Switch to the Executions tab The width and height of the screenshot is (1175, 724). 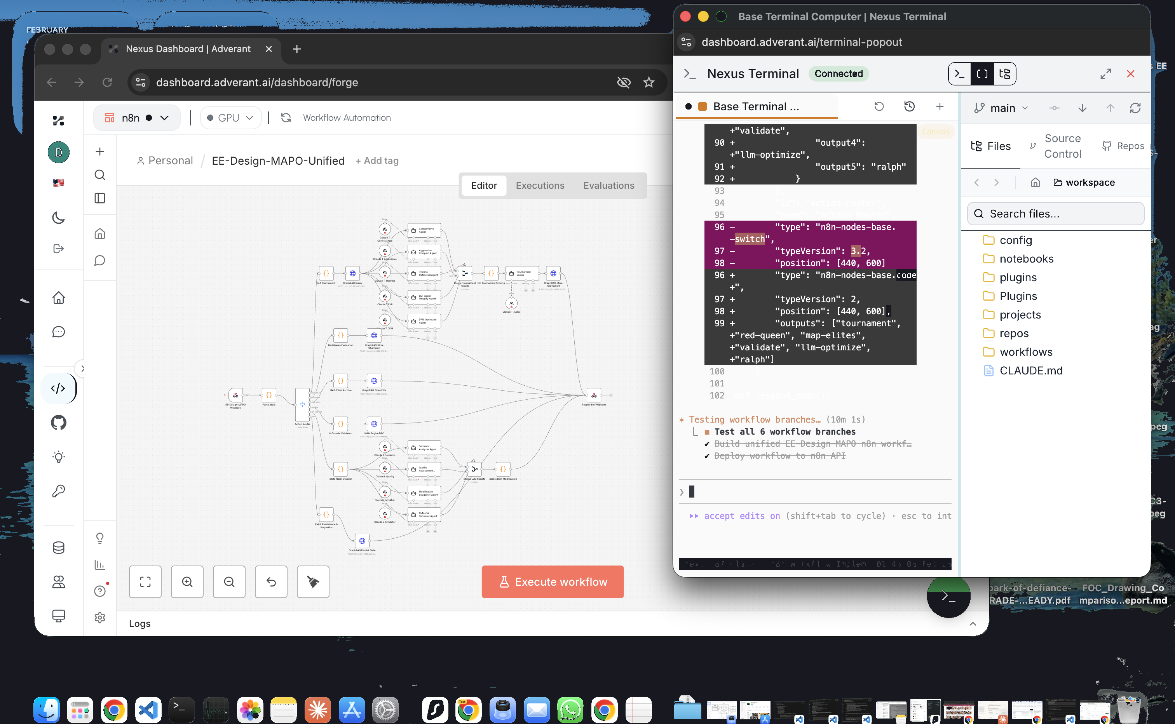540,185
